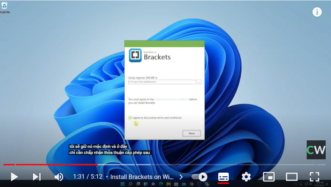Play the video
The height and width of the screenshot is (187, 331).
point(14,177)
